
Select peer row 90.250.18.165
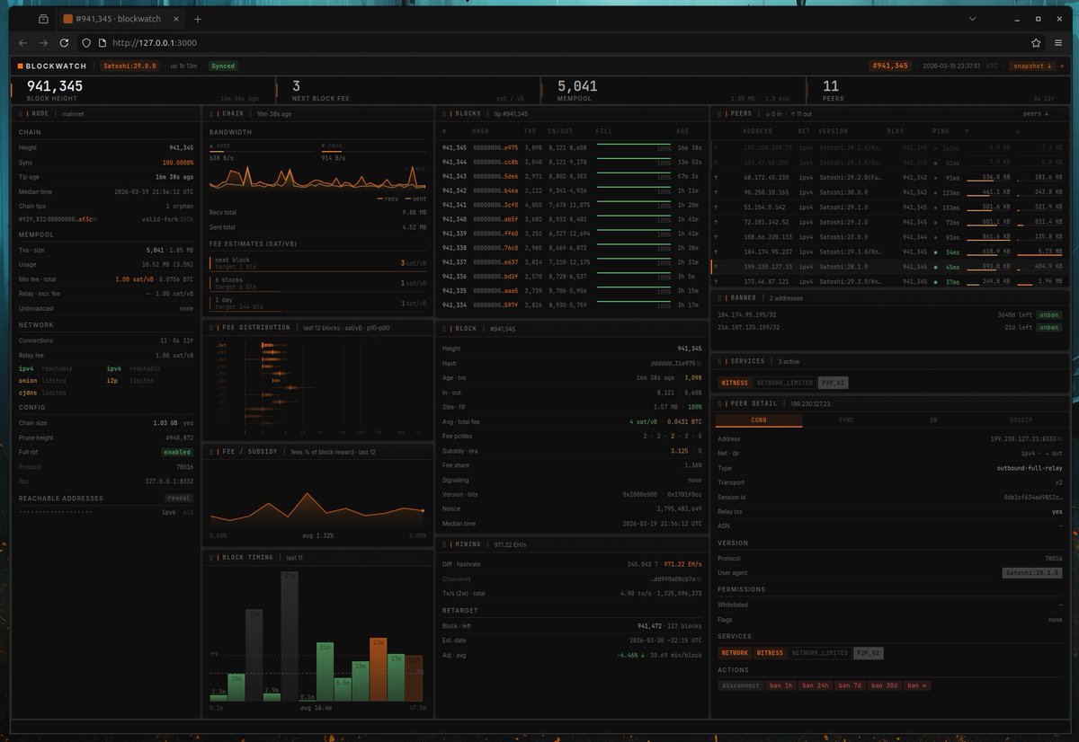[x=890, y=192]
